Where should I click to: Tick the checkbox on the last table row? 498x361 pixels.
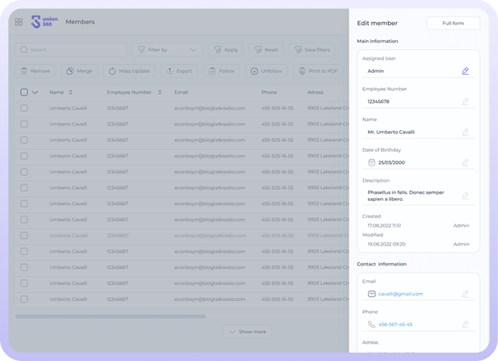point(24,299)
